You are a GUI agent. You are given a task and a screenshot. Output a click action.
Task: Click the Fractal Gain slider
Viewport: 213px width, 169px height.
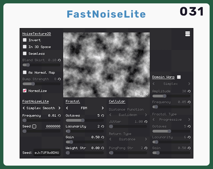85,142
